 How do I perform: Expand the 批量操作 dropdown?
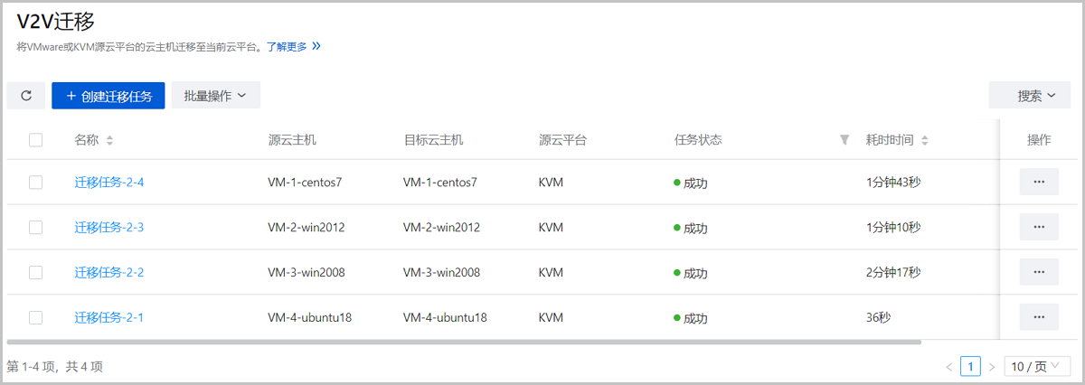(216, 96)
